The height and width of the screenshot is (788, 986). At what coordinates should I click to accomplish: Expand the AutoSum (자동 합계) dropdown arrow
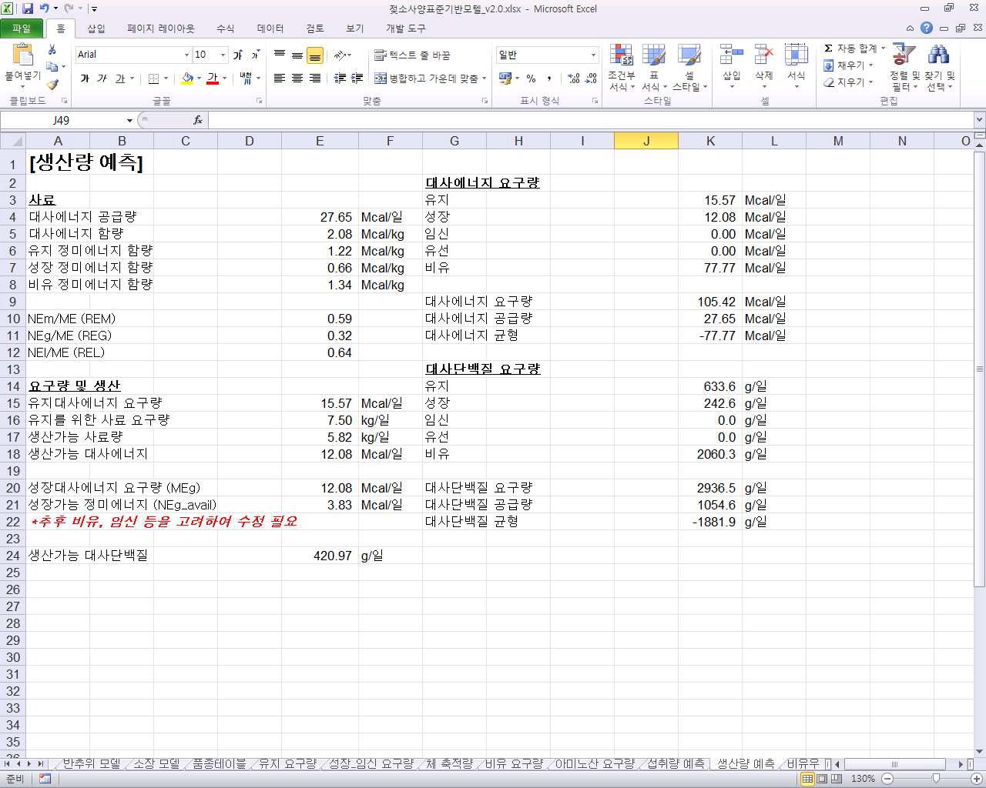point(884,48)
